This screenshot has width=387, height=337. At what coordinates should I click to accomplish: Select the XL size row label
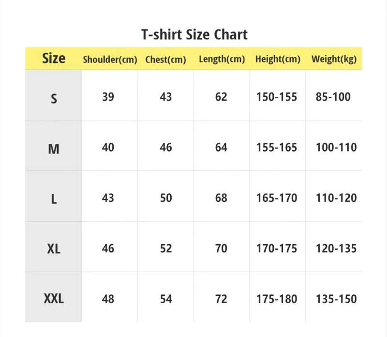coord(54,249)
